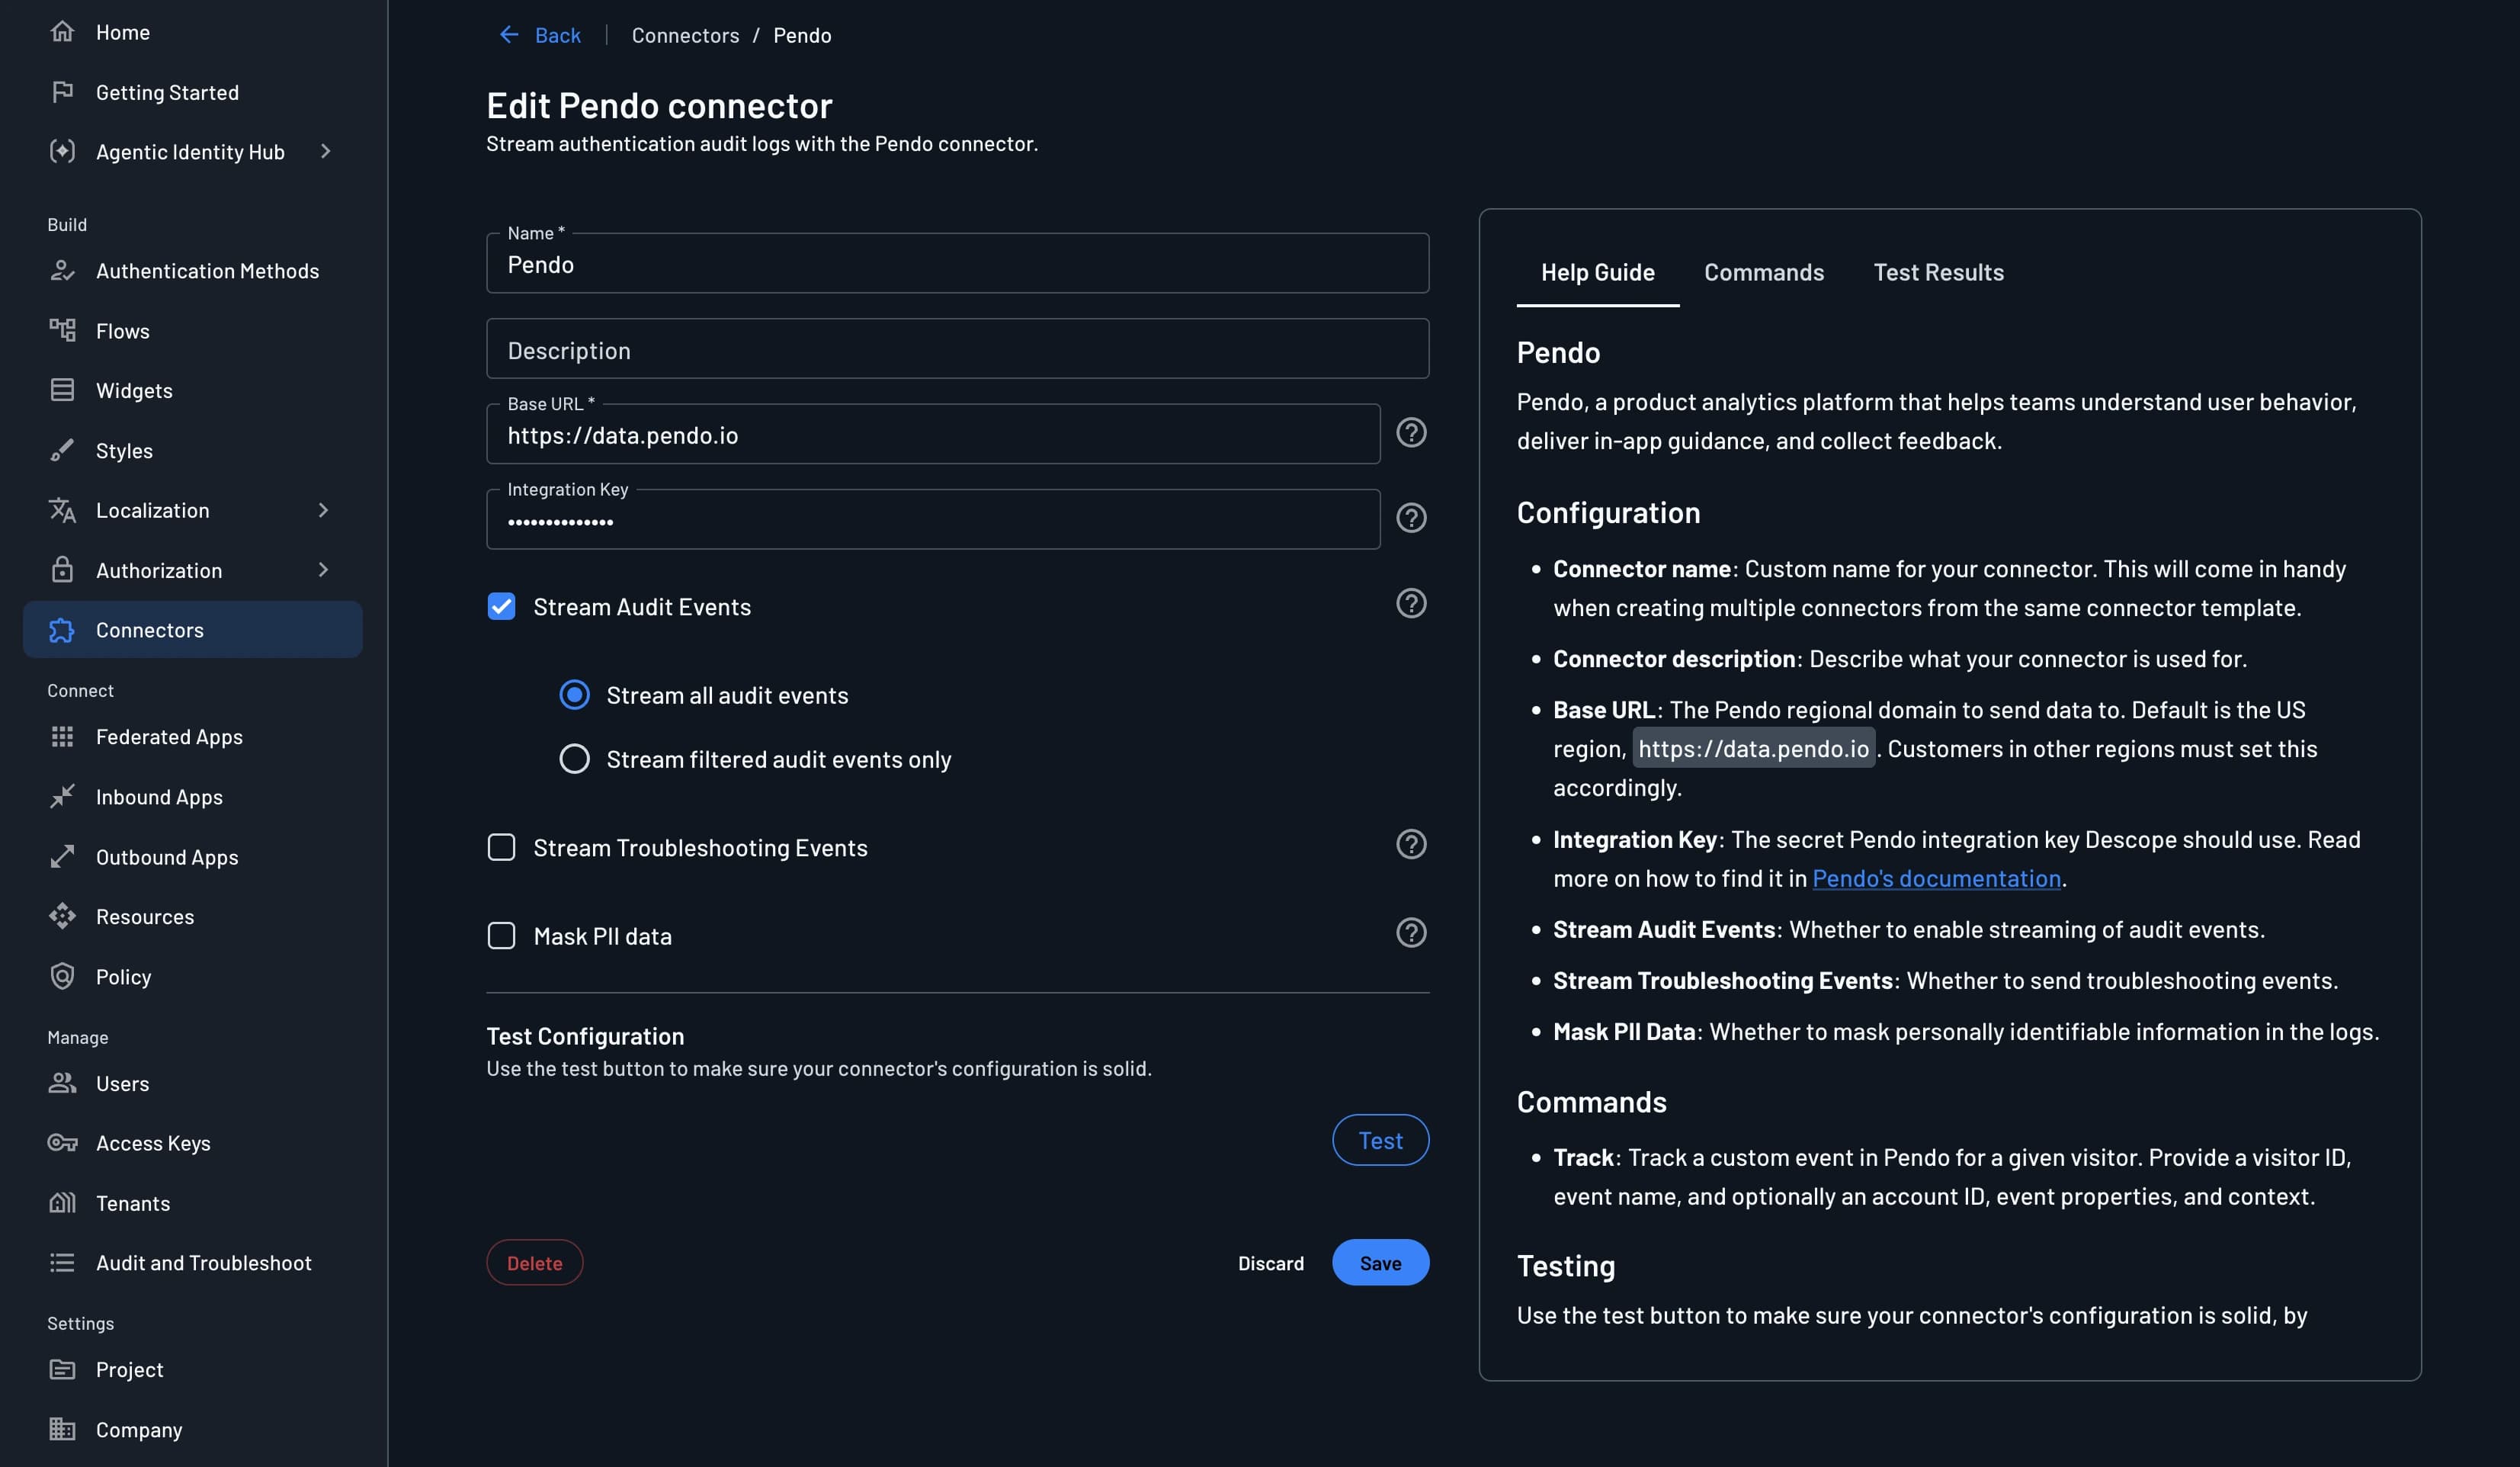Open help tooltip for Stream Audit Events

(1411, 604)
